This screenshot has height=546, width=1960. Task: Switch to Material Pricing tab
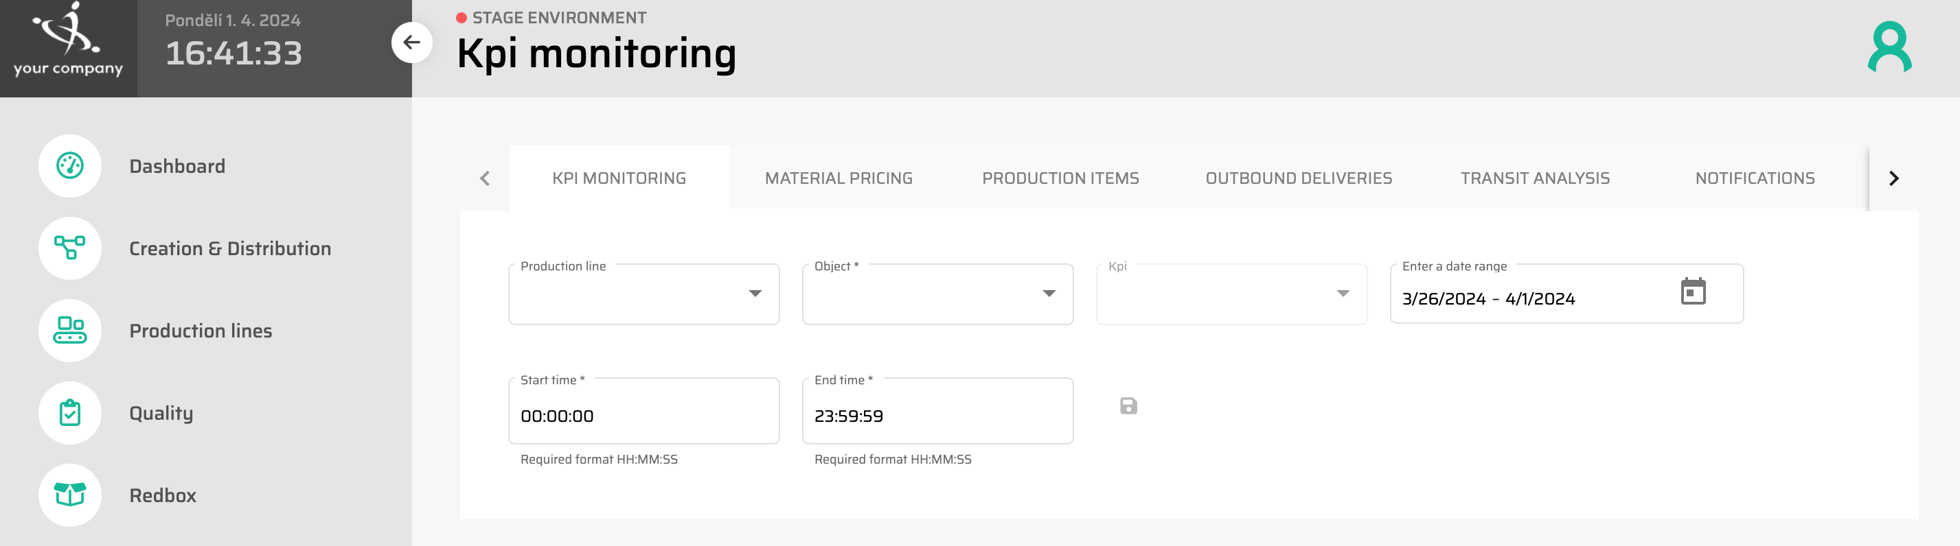[839, 178]
